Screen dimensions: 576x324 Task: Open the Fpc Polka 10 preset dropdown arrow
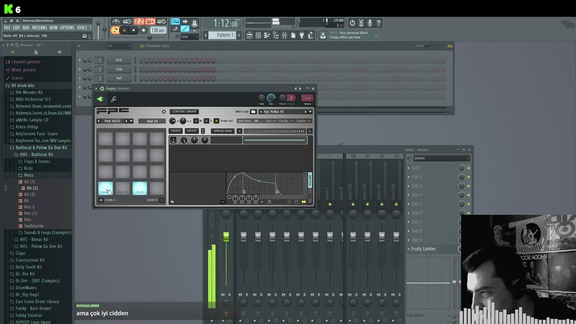coord(310,112)
